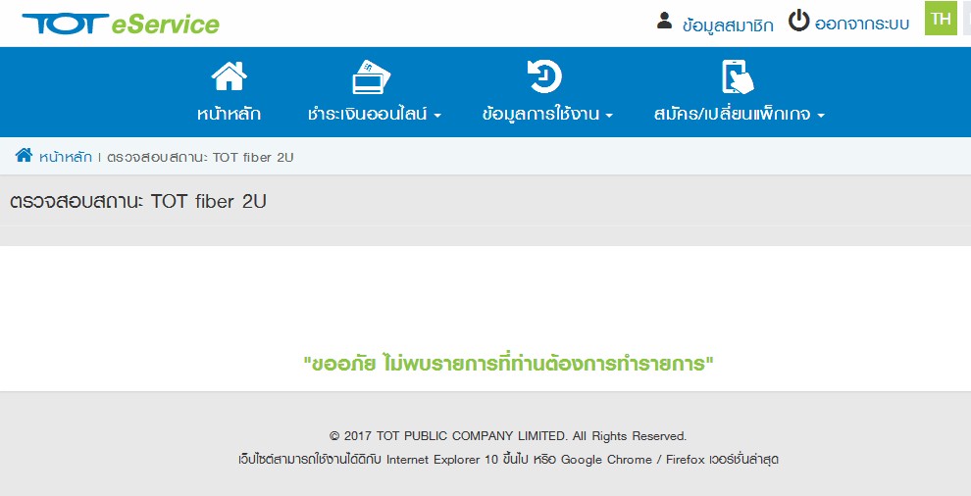Click the 2017 TOT copyright text
971x496 pixels.
tap(508, 436)
